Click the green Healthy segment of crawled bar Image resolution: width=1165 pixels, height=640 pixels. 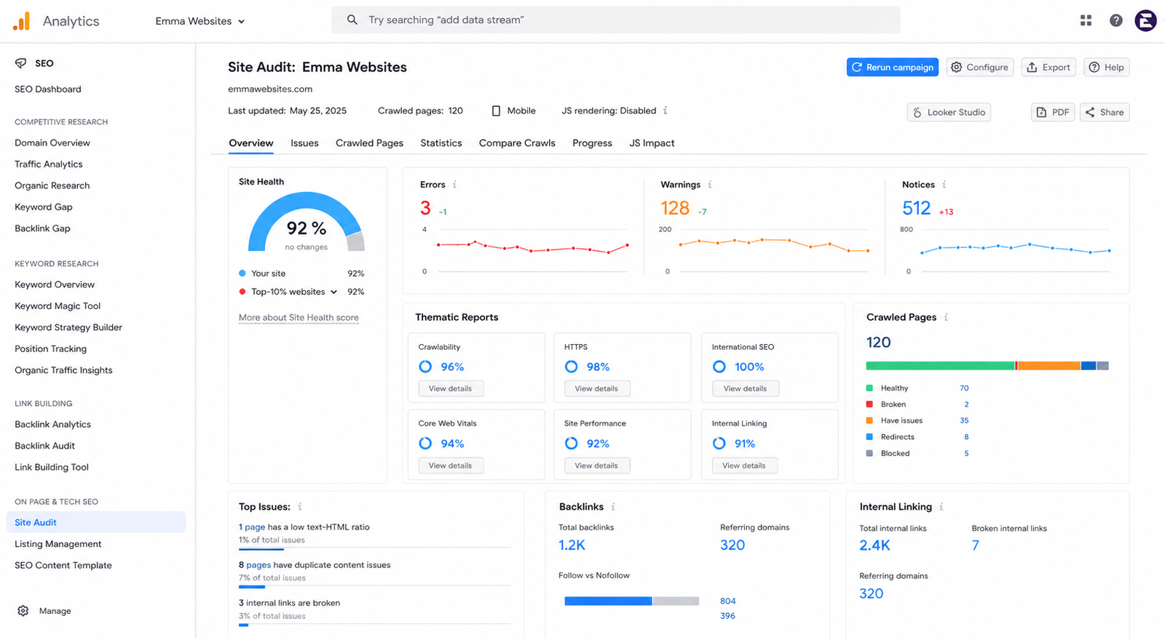pos(940,366)
